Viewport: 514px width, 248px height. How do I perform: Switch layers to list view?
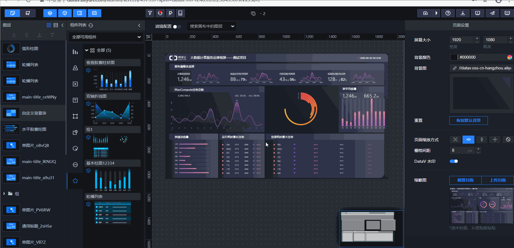click(56, 25)
